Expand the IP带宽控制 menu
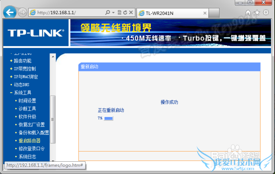This screenshot has width=275, height=174. (25, 69)
